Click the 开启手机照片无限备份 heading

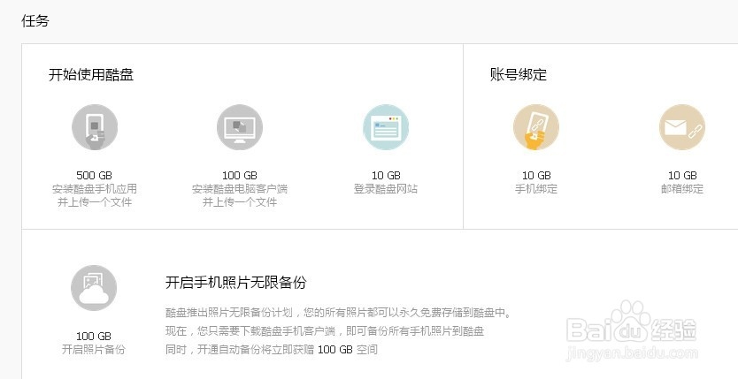(x=235, y=282)
